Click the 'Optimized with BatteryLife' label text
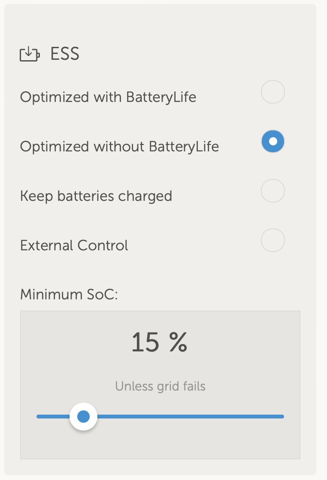Image resolution: width=327 pixels, height=480 pixels. (x=108, y=97)
